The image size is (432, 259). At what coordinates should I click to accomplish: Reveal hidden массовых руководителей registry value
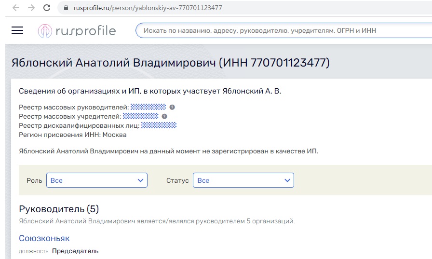[x=148, y=107]
